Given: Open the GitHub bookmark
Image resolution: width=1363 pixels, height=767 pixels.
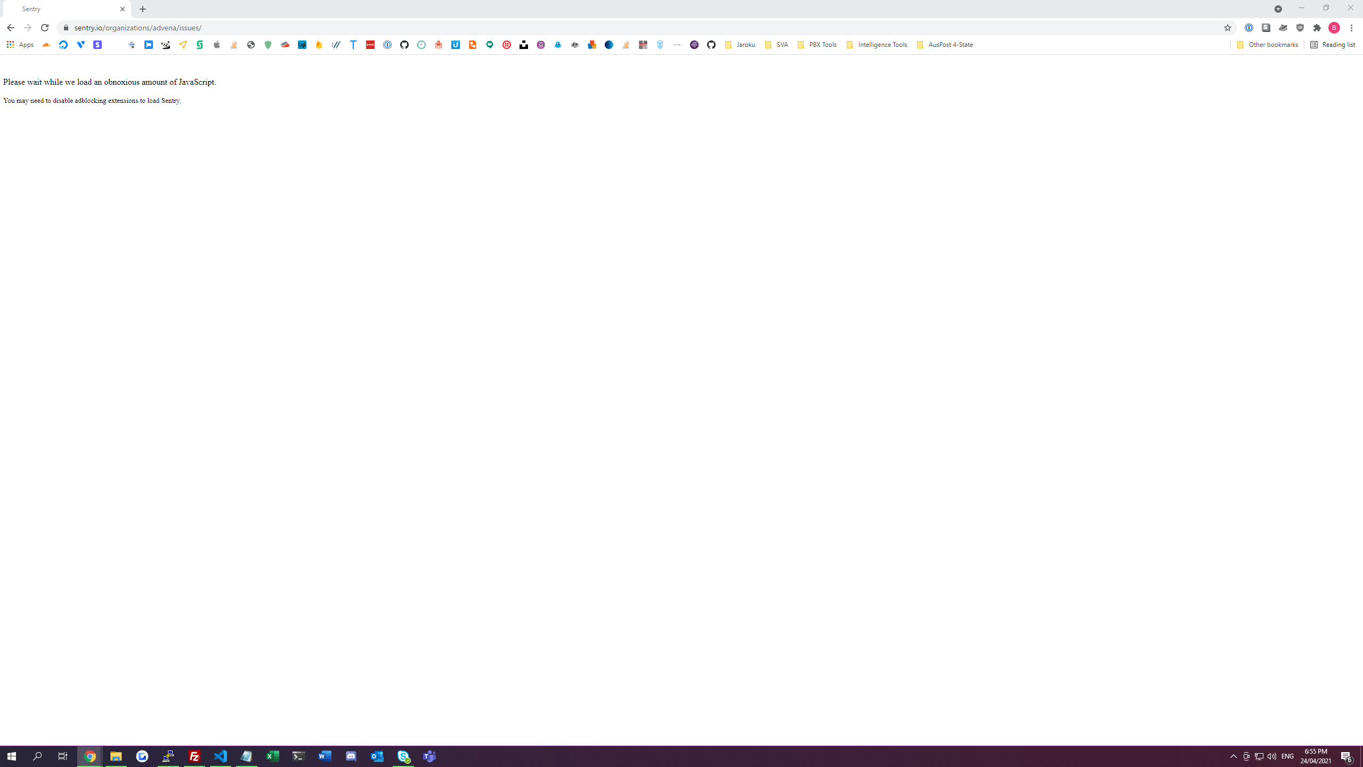Looking at the screenshot, I should pyautogui.click(x=404, y=45).
